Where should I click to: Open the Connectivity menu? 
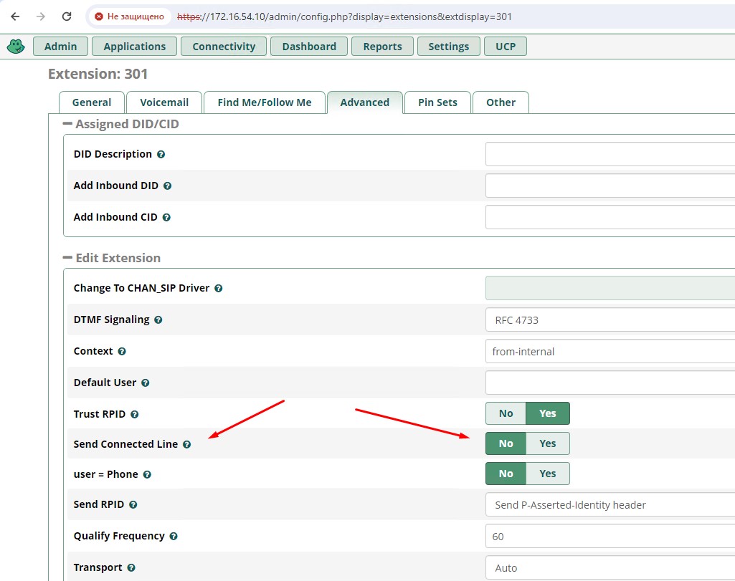click(224, 47)
